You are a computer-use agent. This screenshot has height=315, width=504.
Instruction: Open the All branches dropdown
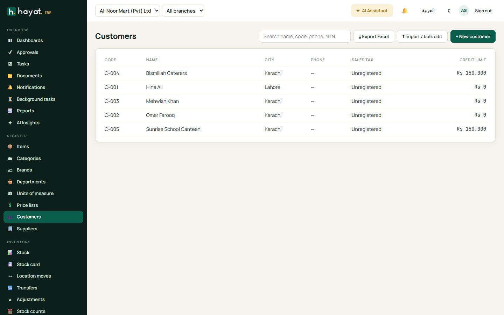(183, 11)
